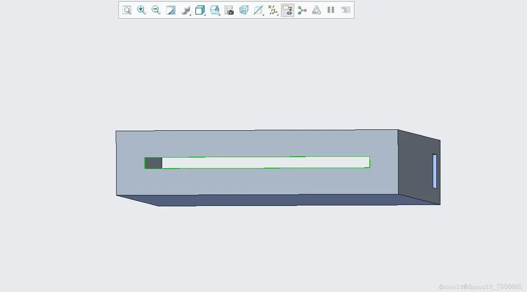Toggle the perspective view icon
This screenshot has width=527, height=292.
[x=244, y=10]
